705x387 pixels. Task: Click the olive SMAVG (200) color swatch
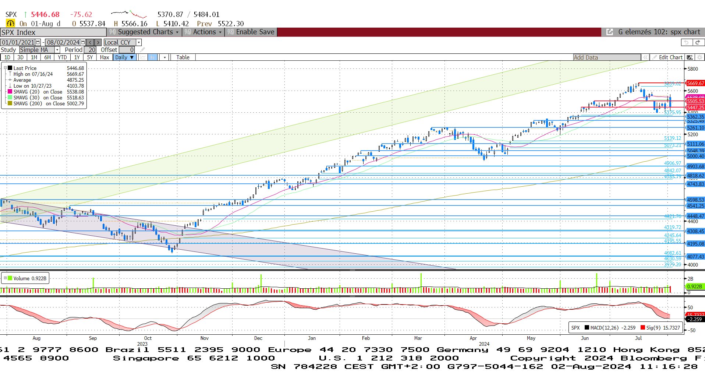coord(10,103)
